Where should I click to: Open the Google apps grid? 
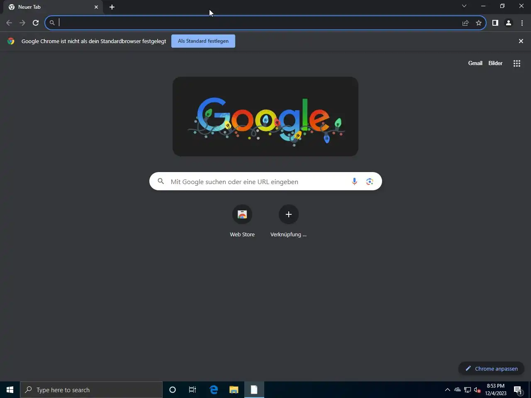point(517,63)
